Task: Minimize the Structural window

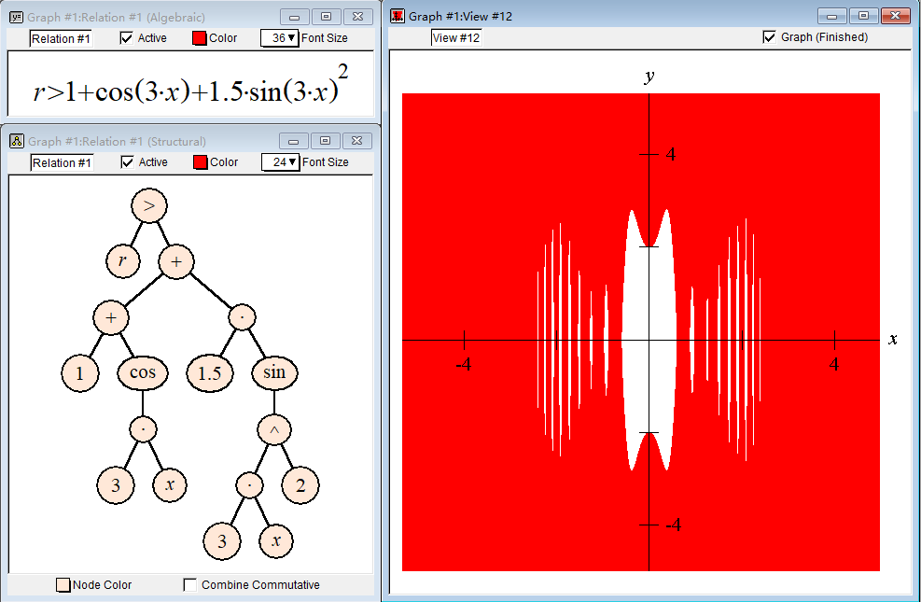Action: click(293, 141)
